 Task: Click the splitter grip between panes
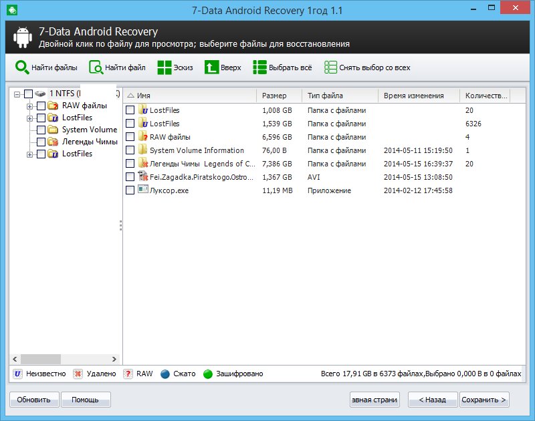121,225
